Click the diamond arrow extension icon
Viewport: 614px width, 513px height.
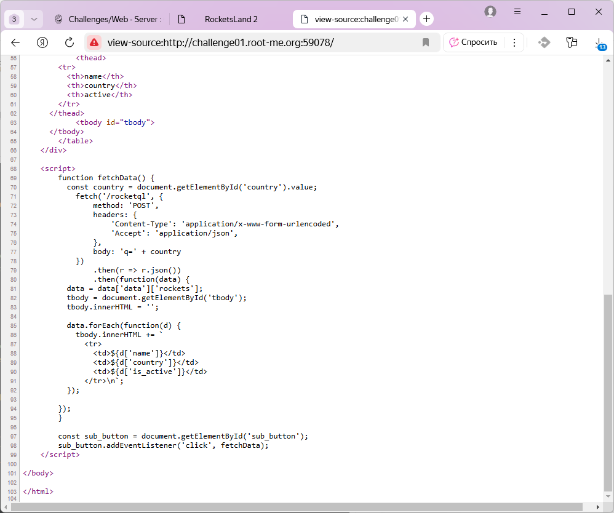click(x=544, y=42)
